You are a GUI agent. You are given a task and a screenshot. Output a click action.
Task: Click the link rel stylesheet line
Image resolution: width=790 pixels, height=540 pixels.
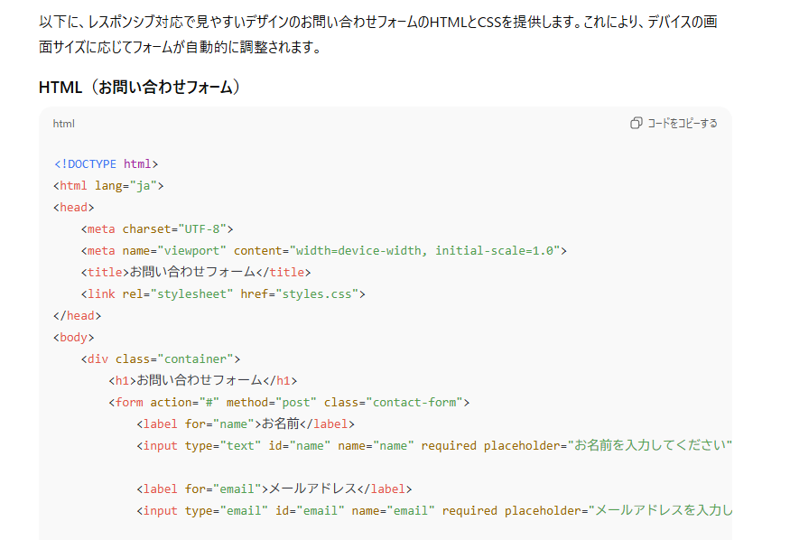(223, 294)
